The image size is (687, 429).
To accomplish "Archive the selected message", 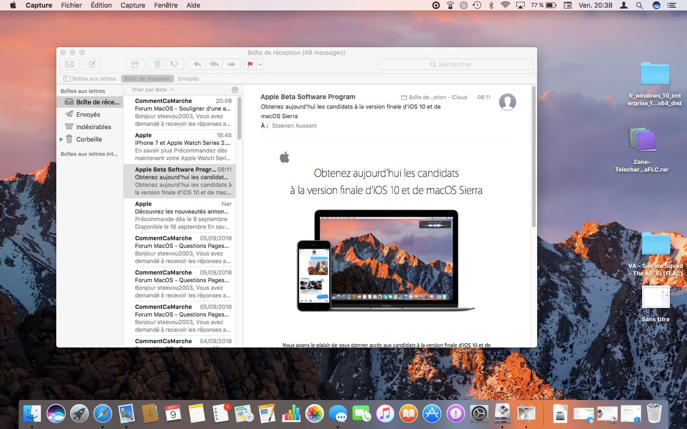I will pyautogui.click(x=135, y=64).
